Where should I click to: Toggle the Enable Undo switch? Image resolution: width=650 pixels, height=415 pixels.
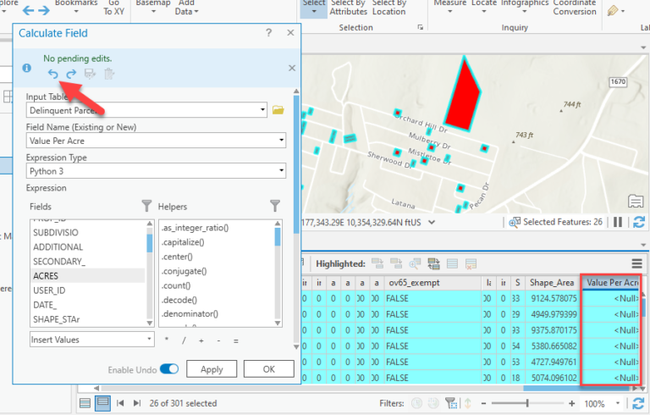click(x=169, y=369)
